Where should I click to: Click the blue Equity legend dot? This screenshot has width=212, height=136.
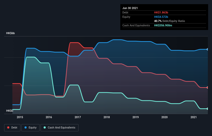[26, 127]
